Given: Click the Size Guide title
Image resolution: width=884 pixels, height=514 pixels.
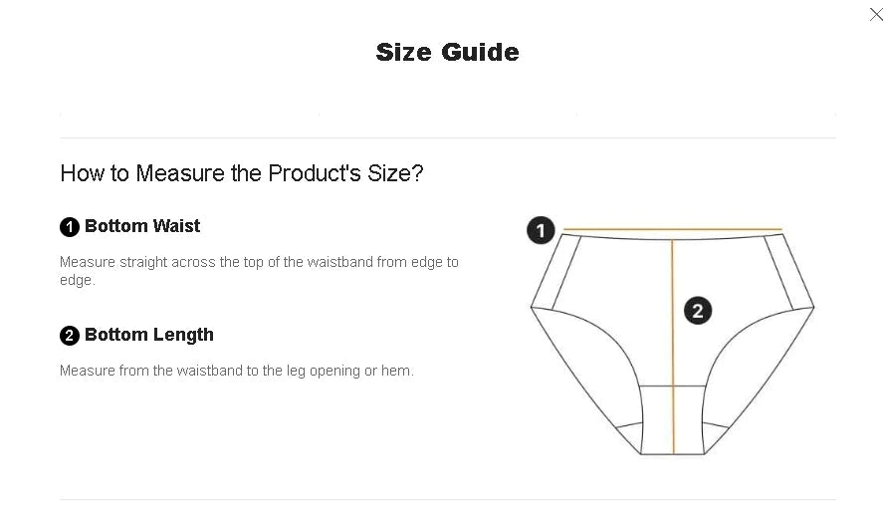Looking at the screenshot, I should pos(447,52).
